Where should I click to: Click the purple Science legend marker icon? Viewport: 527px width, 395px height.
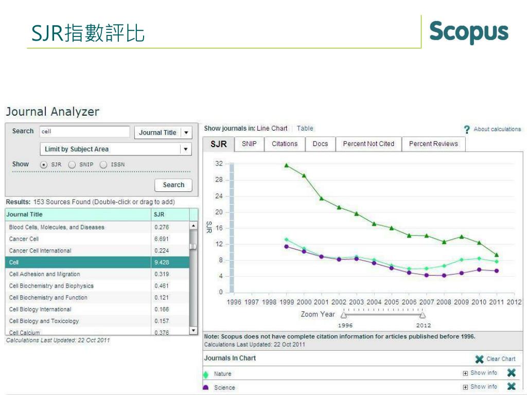(x=206, y=387)
